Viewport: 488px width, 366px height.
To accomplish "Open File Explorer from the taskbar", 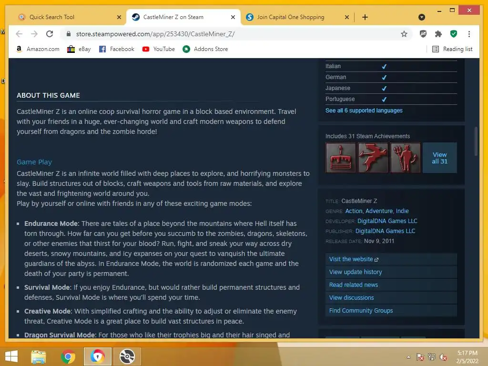I will (39, 356).
